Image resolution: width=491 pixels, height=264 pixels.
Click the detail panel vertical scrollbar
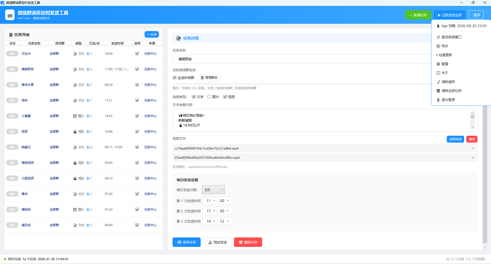(x=485, y=174)
